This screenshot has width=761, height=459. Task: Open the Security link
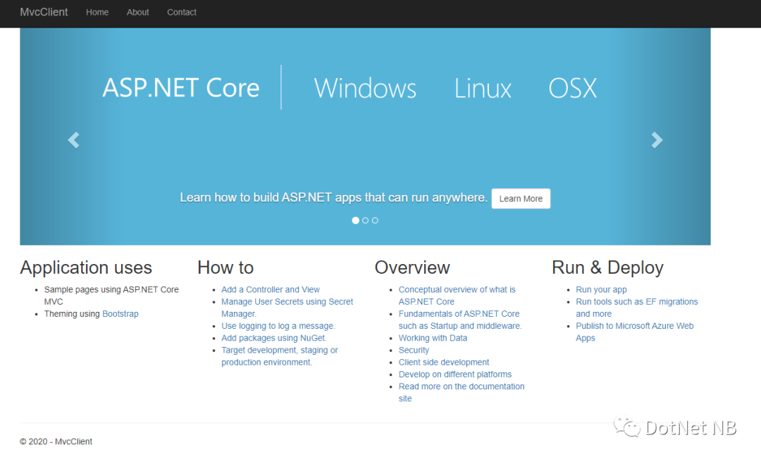(414, 350)
